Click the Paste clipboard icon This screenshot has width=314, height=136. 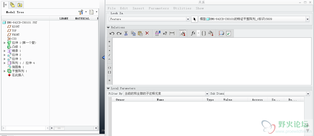140,33
